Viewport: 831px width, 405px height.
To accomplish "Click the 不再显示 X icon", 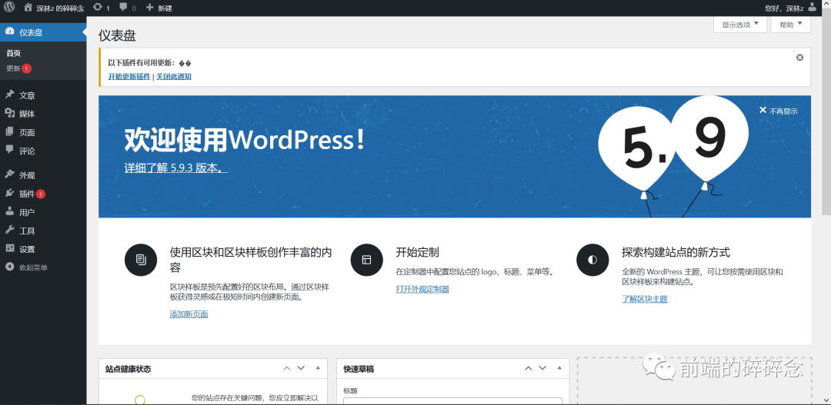I will (763, 110).
